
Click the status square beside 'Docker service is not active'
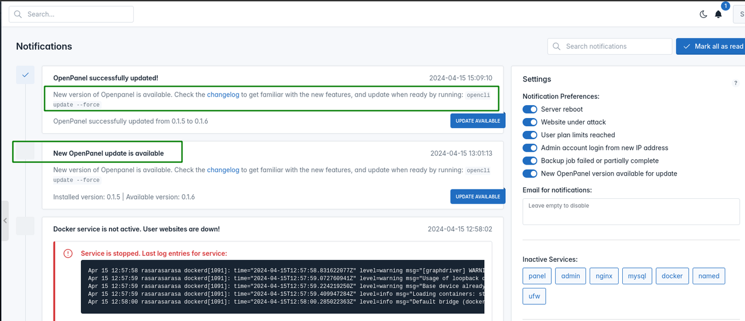point(25,226)
